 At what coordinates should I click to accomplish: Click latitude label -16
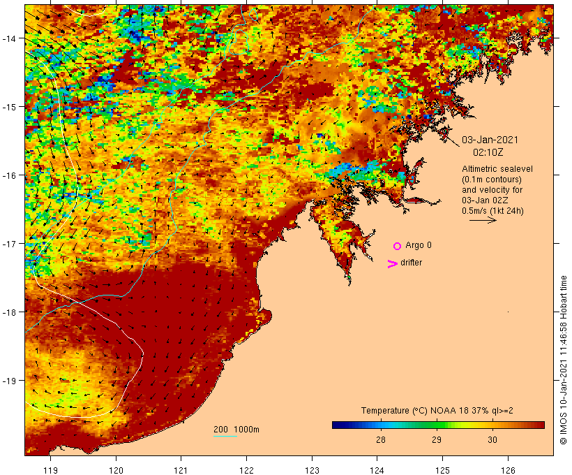pyautogui.click(x=8, y=175)
